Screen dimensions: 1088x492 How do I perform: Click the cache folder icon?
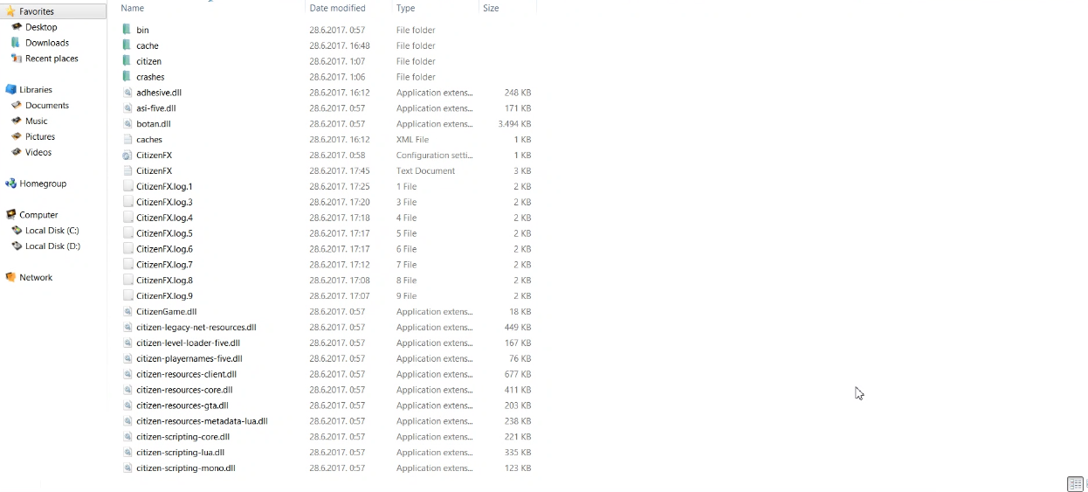pyautogui.click(x=127, y=45)
